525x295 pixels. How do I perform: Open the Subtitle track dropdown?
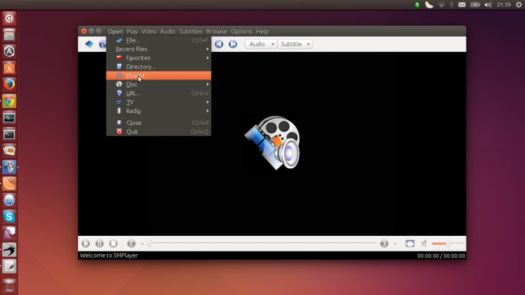pos(295,44)
